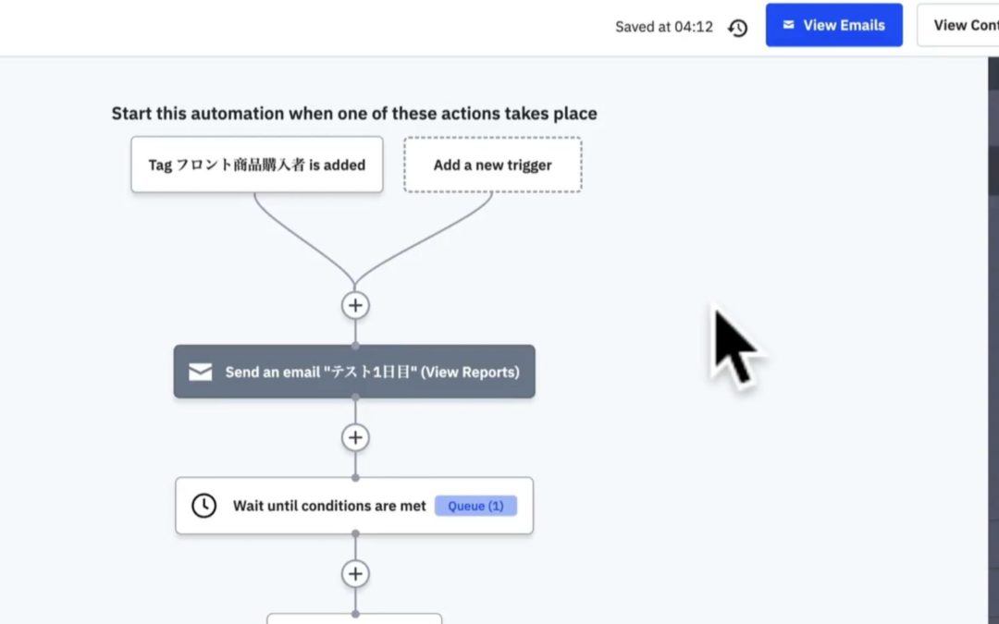Open the revision history clock icon
Image resolution: width=999 pixels, height=624 pixels.
click(737, 27)
